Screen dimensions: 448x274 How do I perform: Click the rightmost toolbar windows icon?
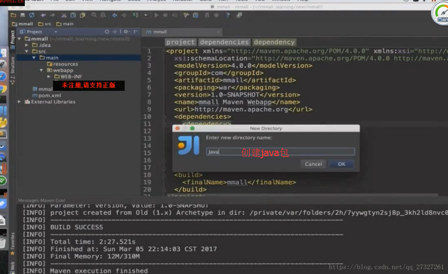coord(239,15)
